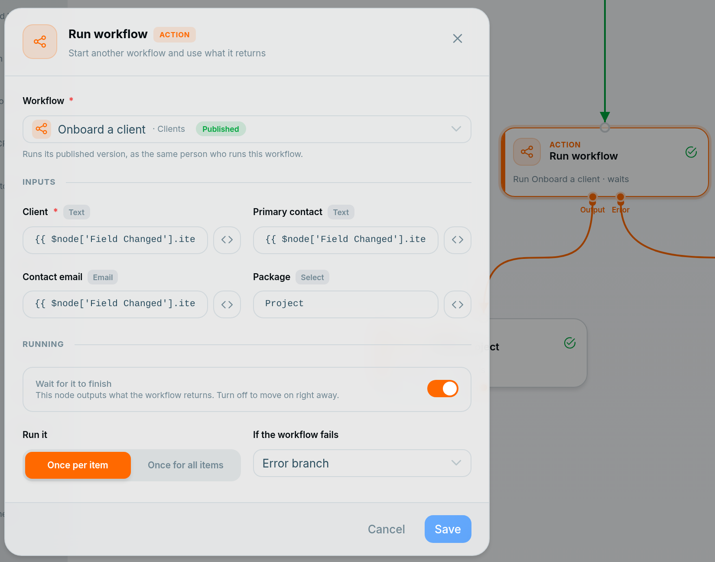Image resolution: width=715 pixels, height=562 pixels.
Task: Click the Text type tag next to Primary contact
Action: (x=341, y=212)
